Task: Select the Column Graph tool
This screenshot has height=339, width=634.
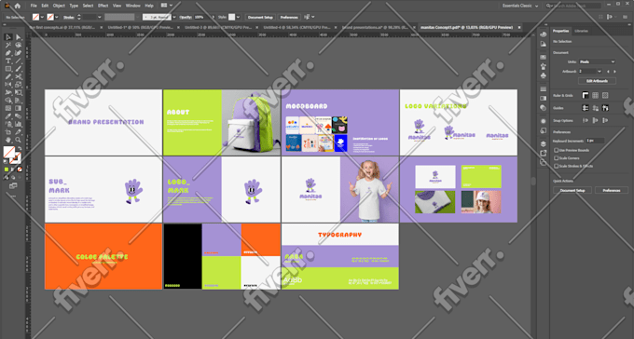Action: click(x=19, y=124)
